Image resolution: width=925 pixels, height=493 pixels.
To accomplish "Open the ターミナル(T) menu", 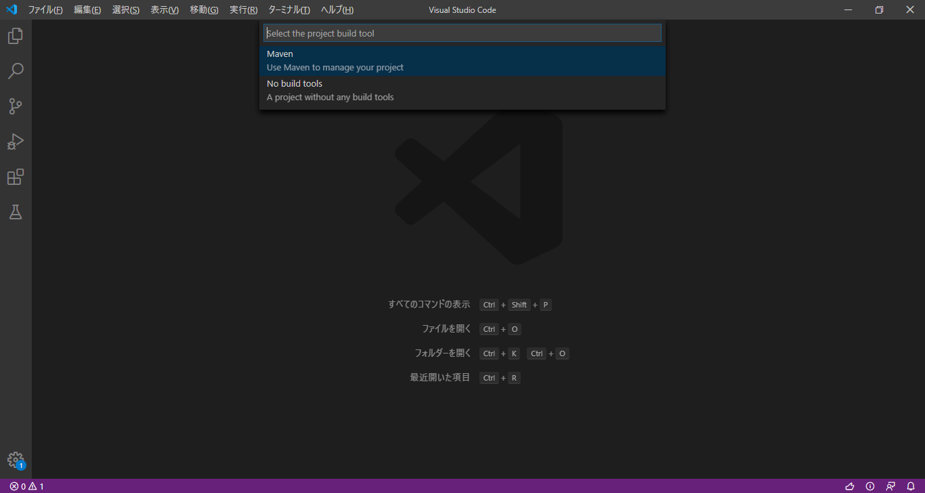I will pos(289,10).
